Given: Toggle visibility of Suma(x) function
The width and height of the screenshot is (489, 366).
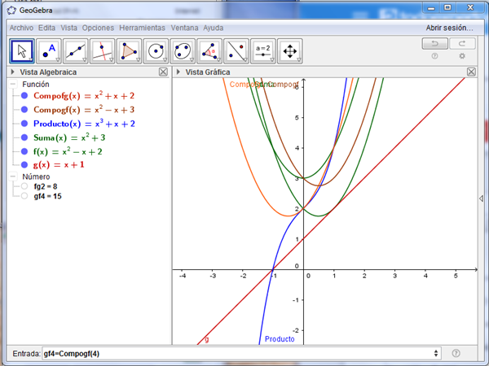Looking at the screenshot, I should [x=24, y=137].
